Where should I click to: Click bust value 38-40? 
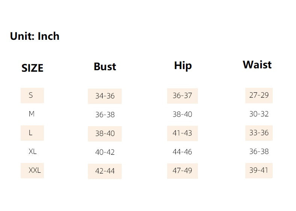tap(105, 134)
